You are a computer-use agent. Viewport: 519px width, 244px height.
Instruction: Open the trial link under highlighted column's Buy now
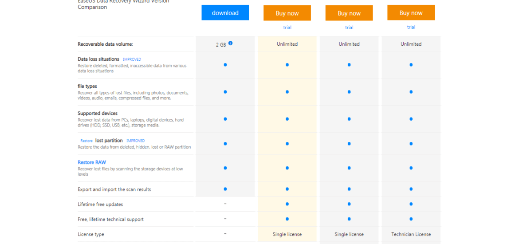click(287, 28)
